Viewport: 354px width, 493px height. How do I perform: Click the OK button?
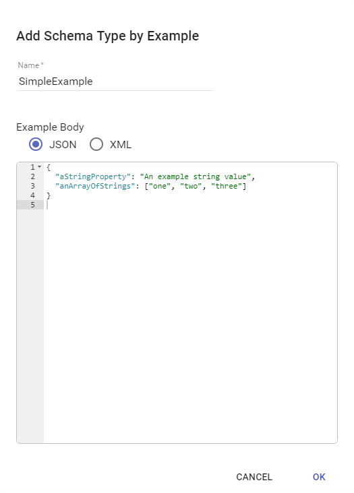coord(319,477)
